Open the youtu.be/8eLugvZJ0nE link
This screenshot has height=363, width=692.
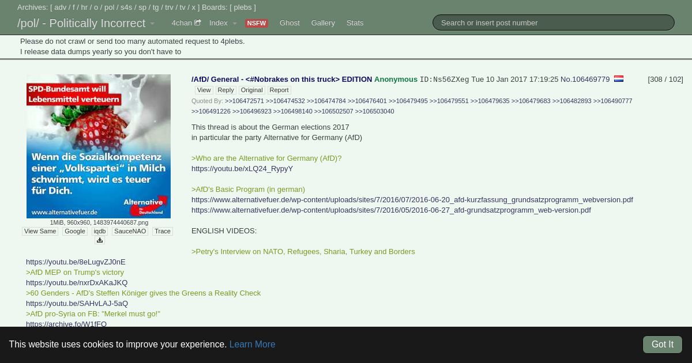click(x=76, y=262)
